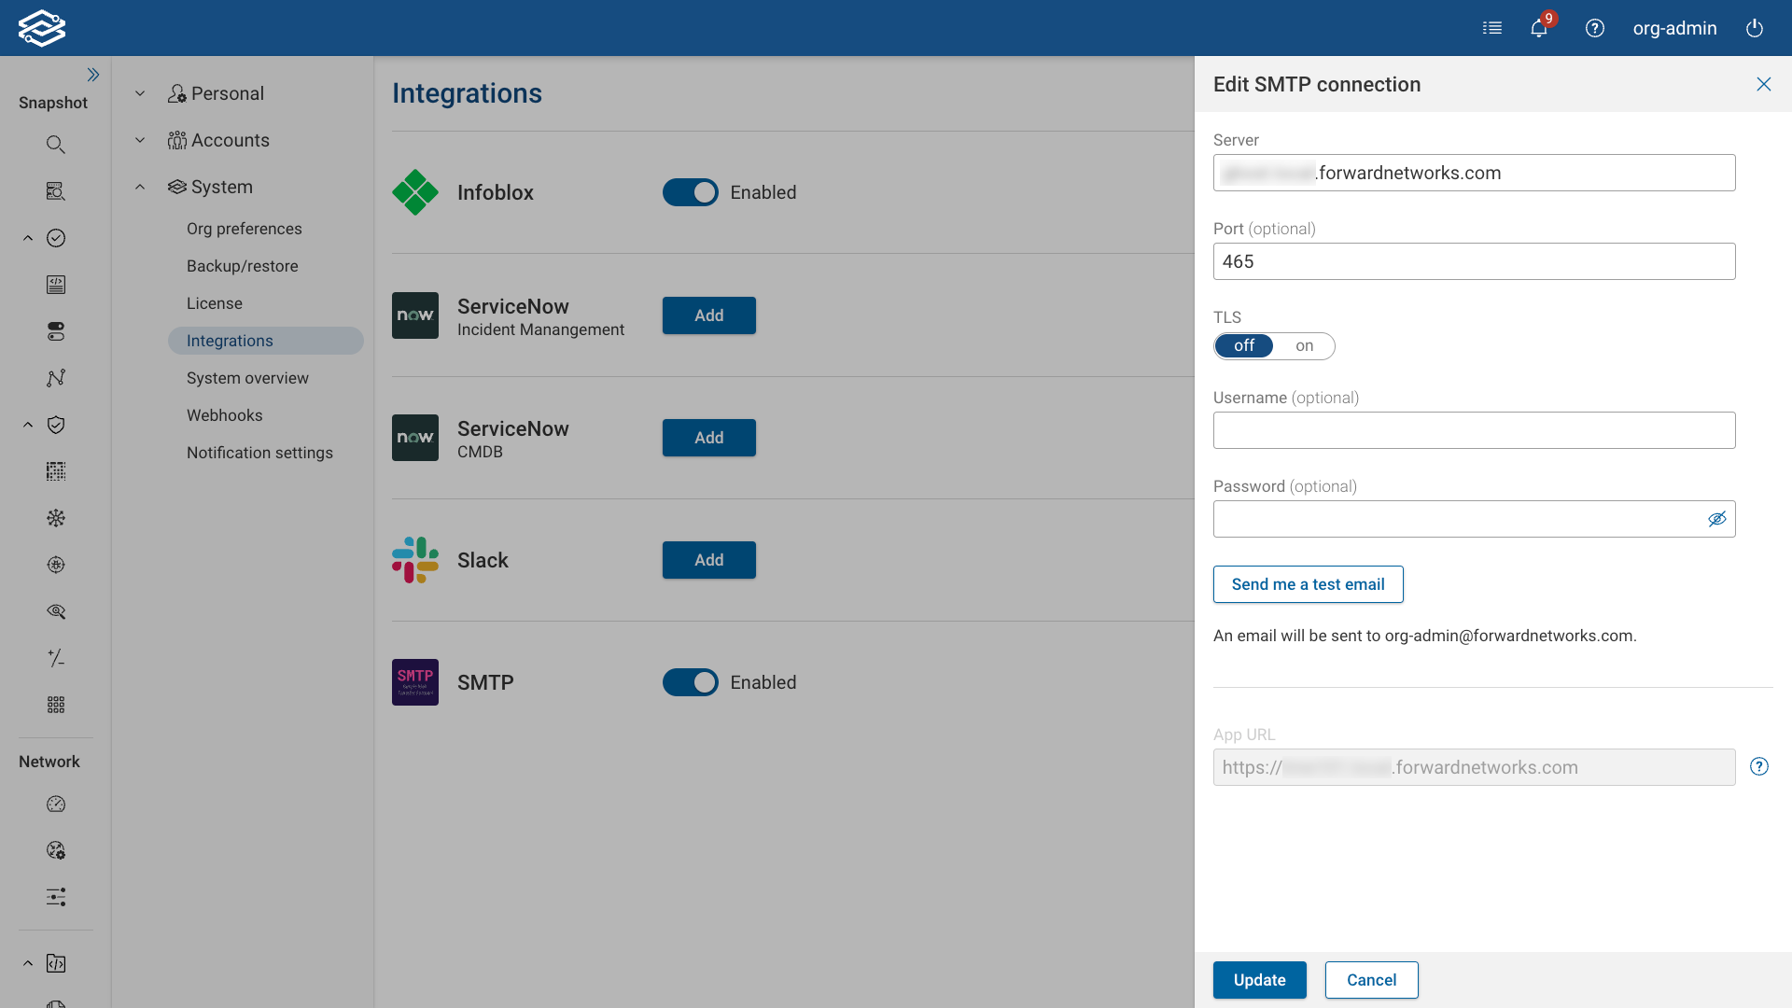The image size is (1792, 1008).
Task: Select the search magnifier in Snapshot sidebar
Action: (x=55, y=145)
